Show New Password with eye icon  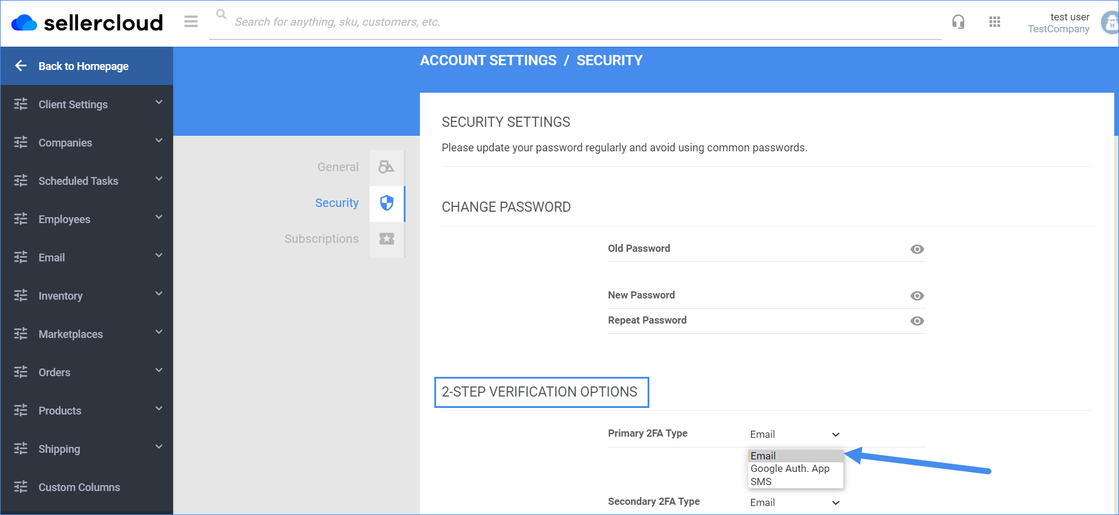[x=917, y=296]
